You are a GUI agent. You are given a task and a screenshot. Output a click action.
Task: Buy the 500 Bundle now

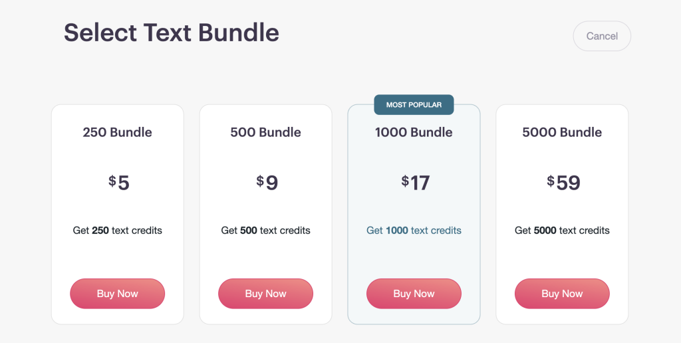pyautogui.click(x=265, y=293)
